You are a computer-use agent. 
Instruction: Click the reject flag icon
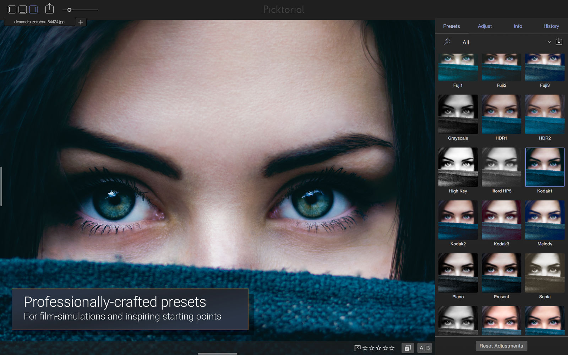click(357, 348)
